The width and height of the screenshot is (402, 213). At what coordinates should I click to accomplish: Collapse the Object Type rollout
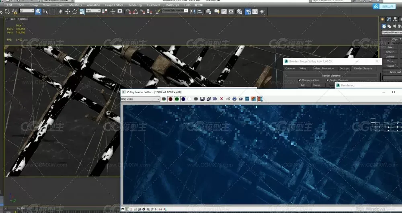pyautogui.click(x=392, y=39)
